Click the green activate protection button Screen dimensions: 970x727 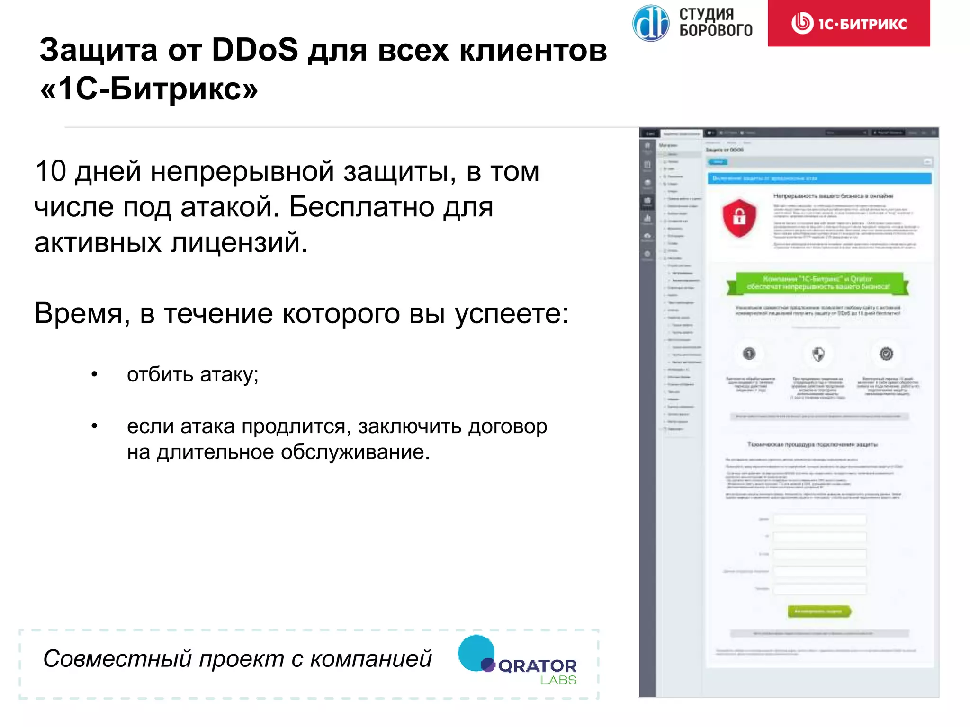click(x=819, y=612)
